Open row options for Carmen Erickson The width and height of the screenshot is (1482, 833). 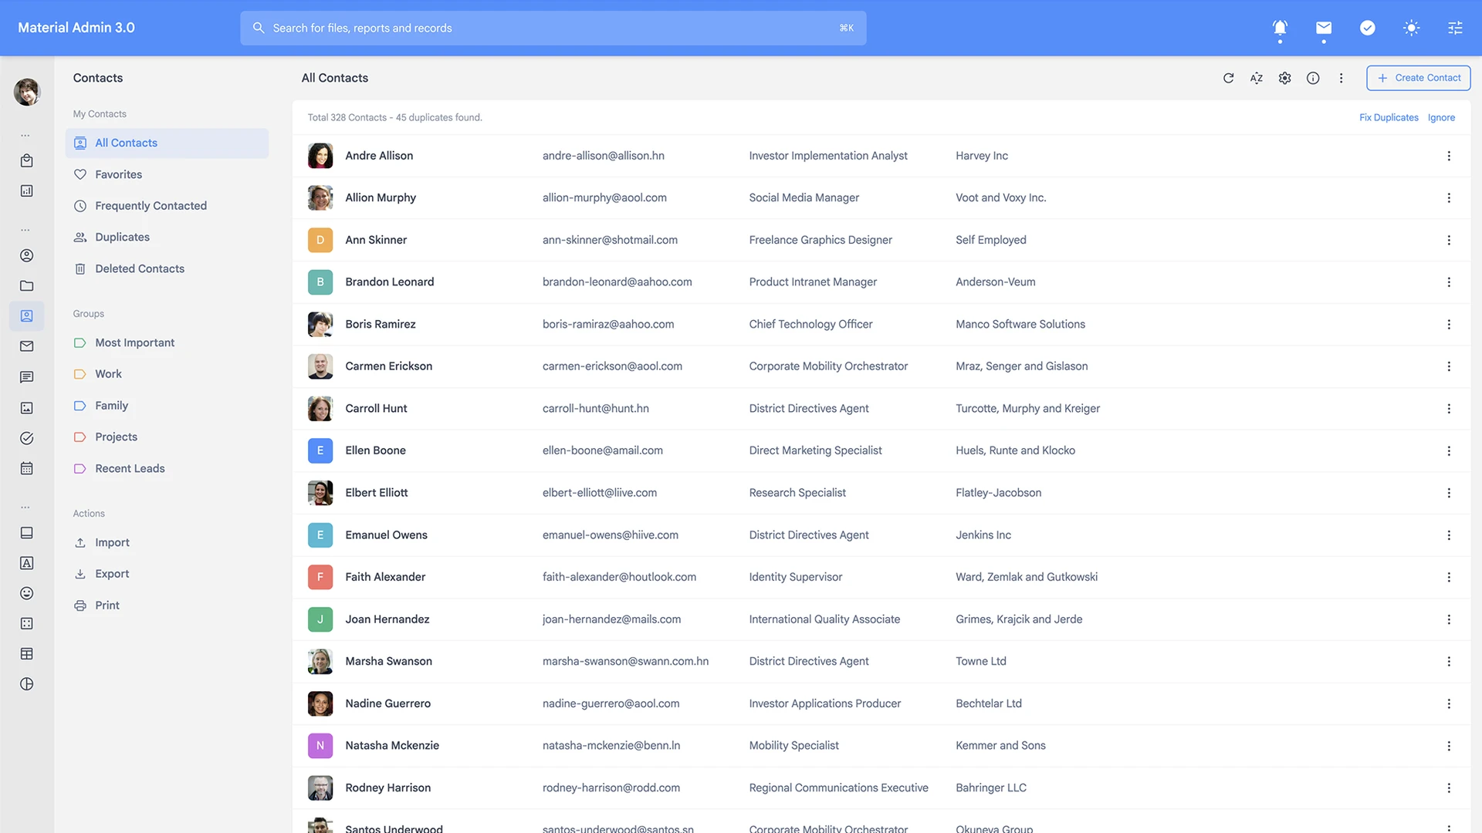(x=1448, y=366)
